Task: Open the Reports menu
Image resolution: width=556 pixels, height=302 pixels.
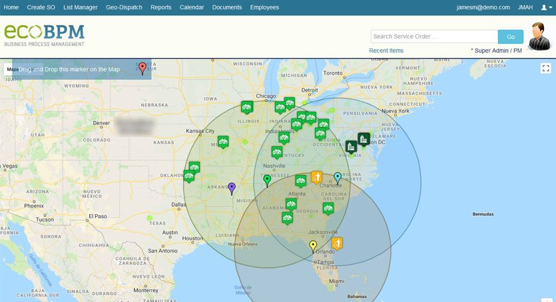Action: [x=160, y=7]
